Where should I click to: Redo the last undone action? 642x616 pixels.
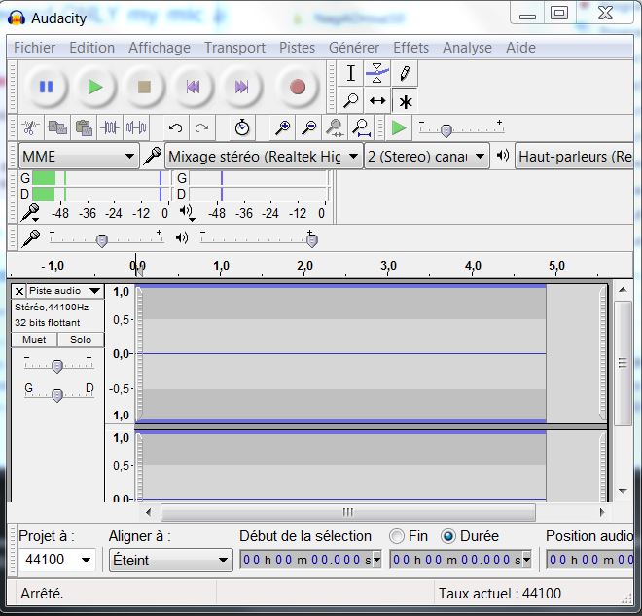tap(202, 128)
